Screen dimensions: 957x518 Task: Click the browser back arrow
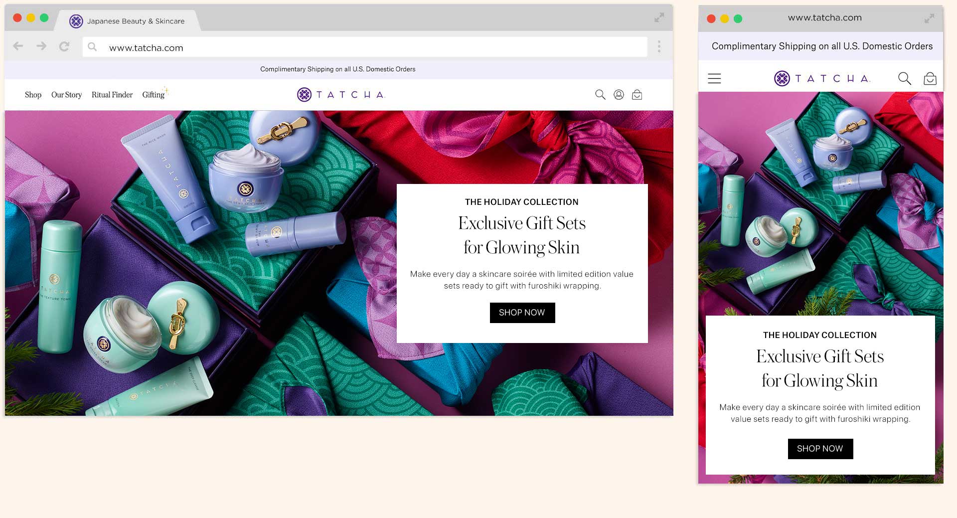click(x=18, y=46)
